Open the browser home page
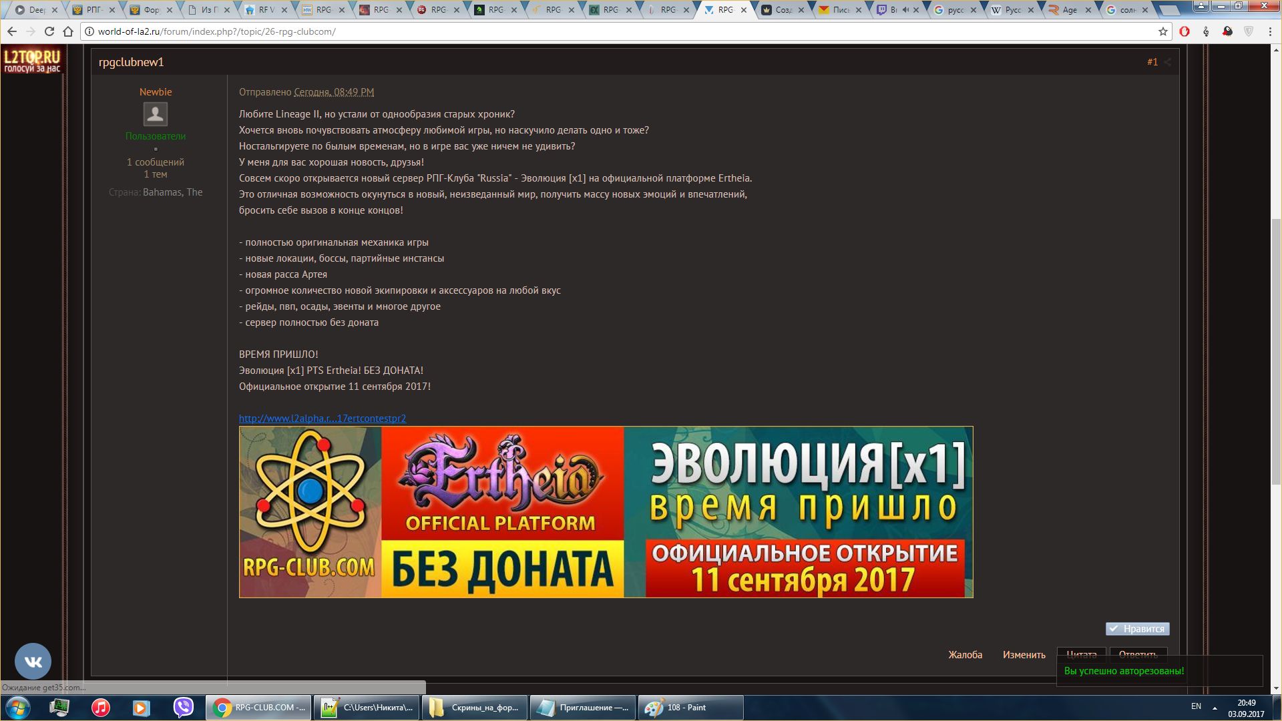The height and width of the screenshot is (721, 1282). [68, 31]
